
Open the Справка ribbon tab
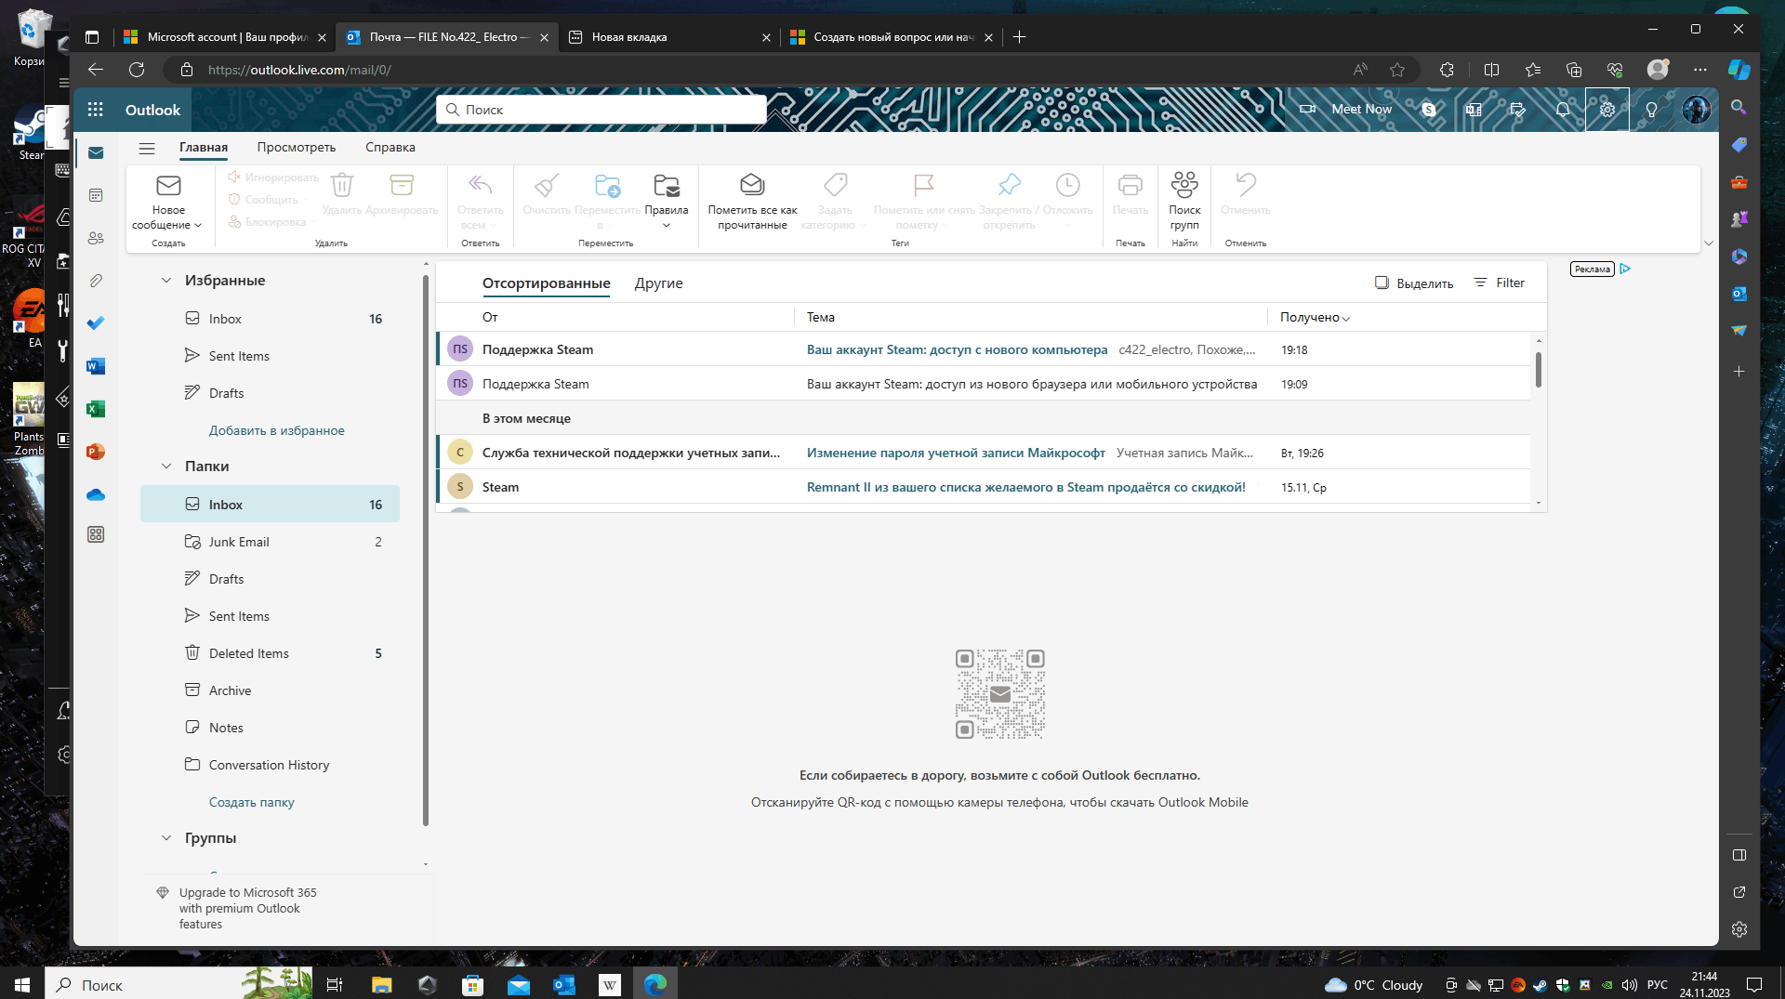coord(390,147)
